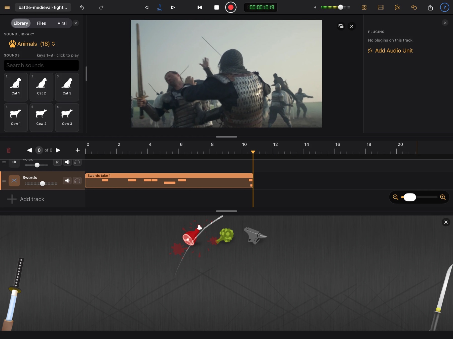Play the Cat 1 sound
The image size is (453, 339).
(x=16, y=87)
